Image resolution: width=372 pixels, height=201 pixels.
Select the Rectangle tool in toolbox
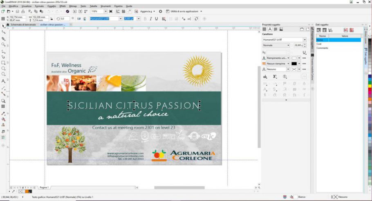coord(3,63)
